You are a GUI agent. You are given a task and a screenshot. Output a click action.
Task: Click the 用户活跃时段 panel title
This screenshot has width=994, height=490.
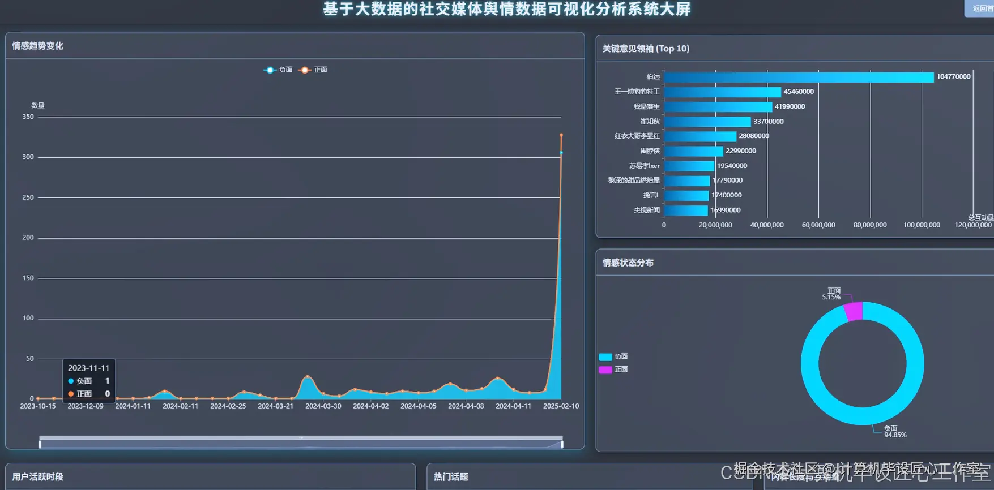click(x=37, y=477)
